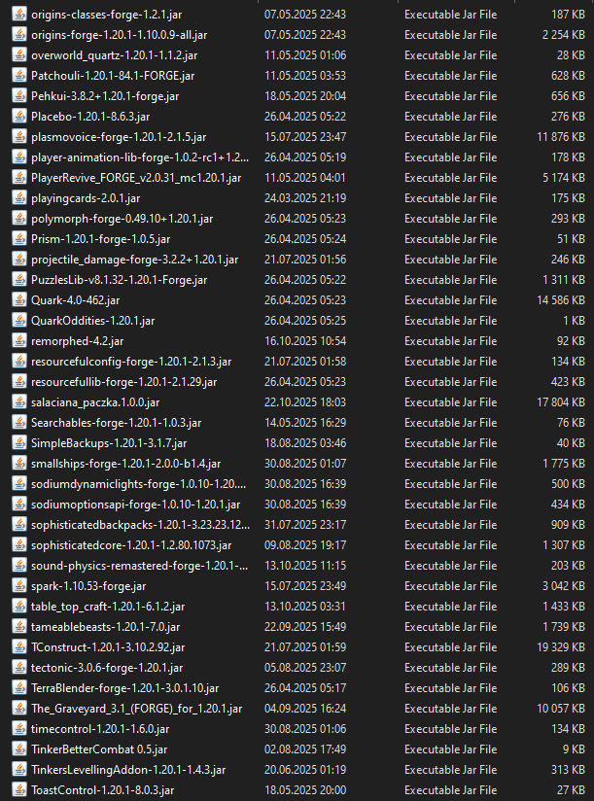Click the icon of the sound-physics-remastered-forge file
The image size is (594, 801).
[18, 566]
